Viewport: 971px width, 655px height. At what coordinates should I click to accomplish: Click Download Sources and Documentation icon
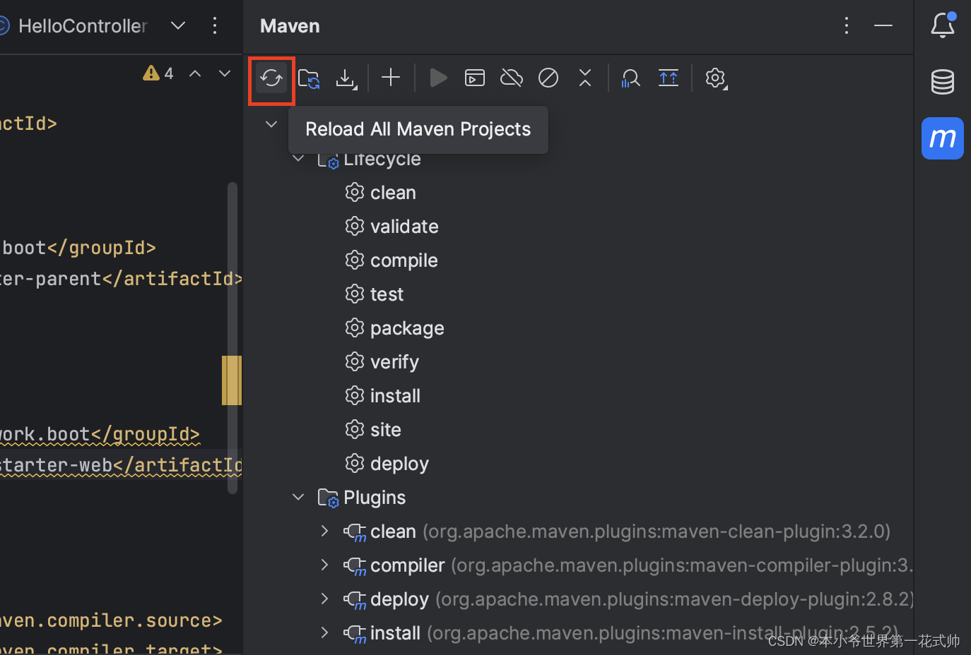346,78
